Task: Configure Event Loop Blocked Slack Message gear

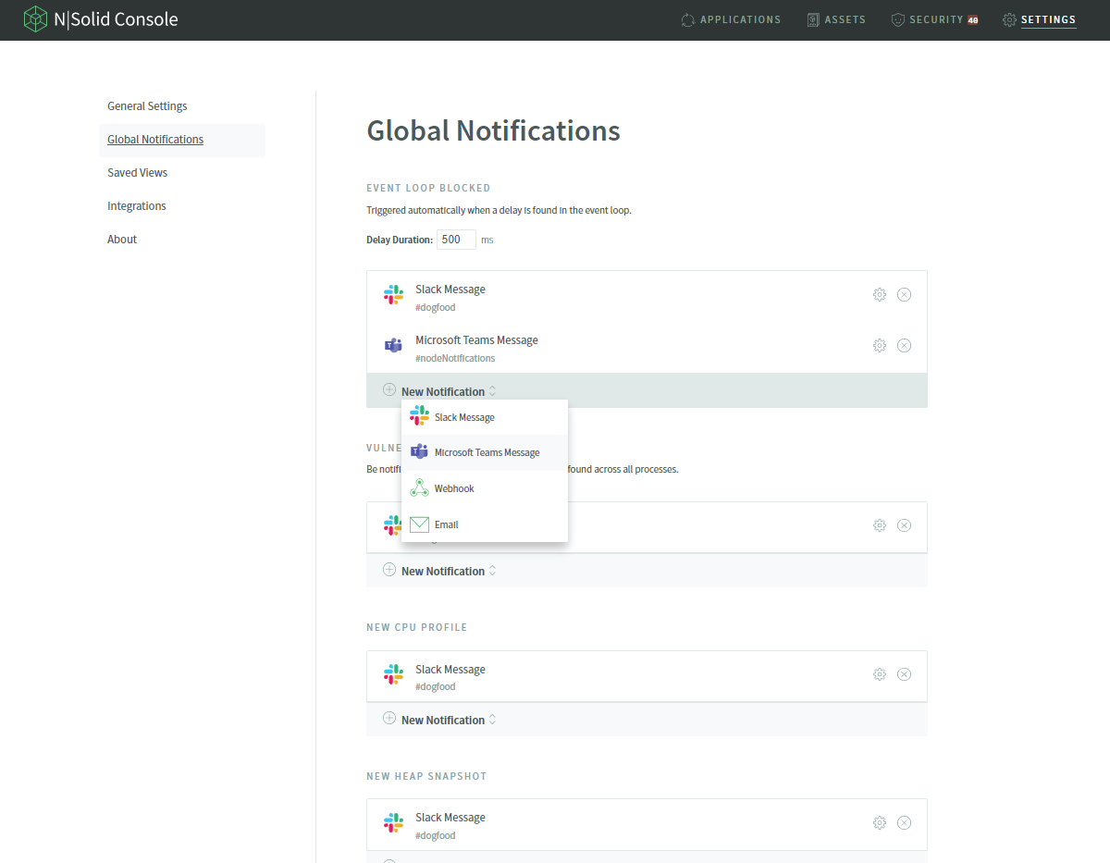Action: (880, 295)
